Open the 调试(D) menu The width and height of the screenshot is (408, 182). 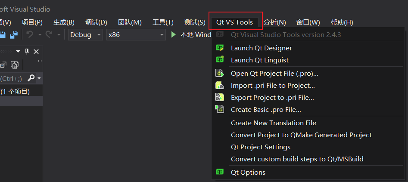point(96,22)
